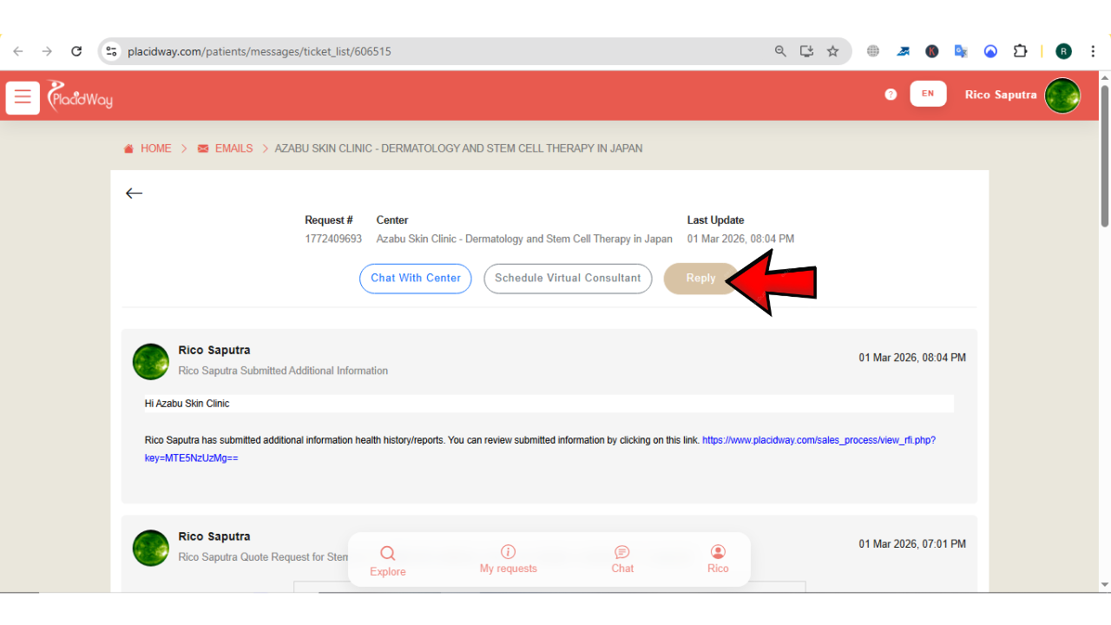Image resolution: width=1111 pixels, height=625 pixels.
Task: Open Chat tab in bottom navigation
Action: coord(622,559)
